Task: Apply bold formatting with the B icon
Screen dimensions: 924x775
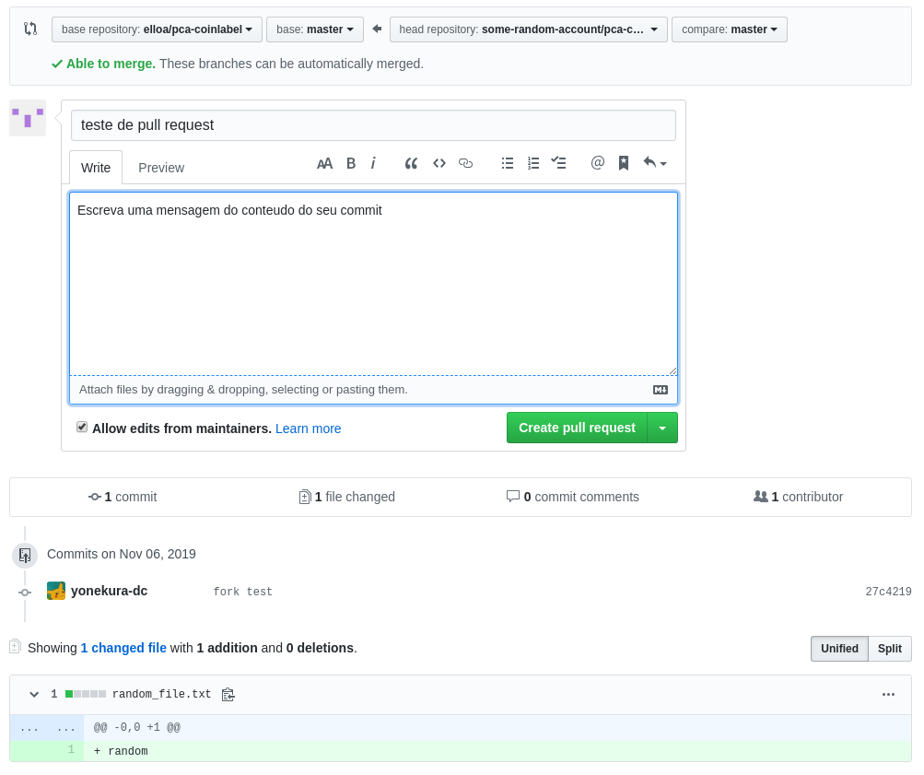Action: pos(351,164)
